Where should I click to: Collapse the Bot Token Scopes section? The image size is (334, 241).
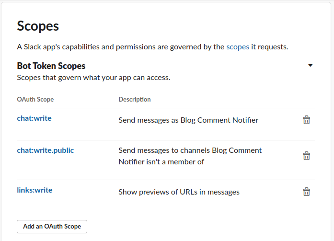[311, 65]
